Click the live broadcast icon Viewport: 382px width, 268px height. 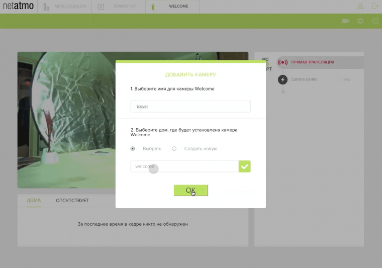coord(282,62)
